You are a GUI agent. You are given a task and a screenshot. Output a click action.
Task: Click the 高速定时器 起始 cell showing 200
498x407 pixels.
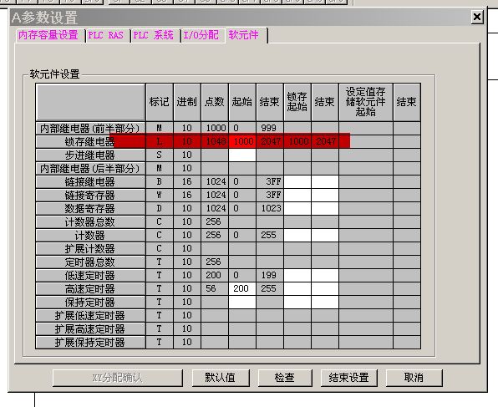pos(242,288)
